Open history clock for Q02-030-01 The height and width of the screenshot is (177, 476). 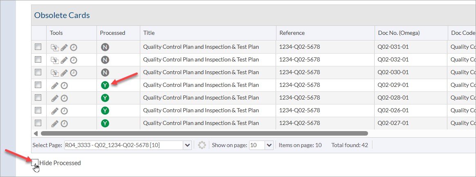74,73
